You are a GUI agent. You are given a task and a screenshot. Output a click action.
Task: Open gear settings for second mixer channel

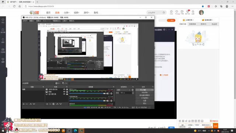[x=111, y=101]
